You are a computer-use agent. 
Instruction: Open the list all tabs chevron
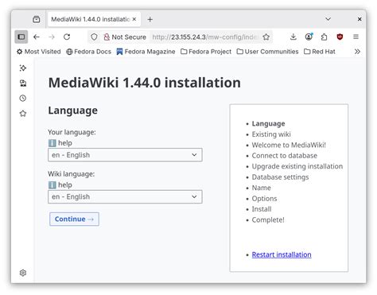[x=328, y=19]
